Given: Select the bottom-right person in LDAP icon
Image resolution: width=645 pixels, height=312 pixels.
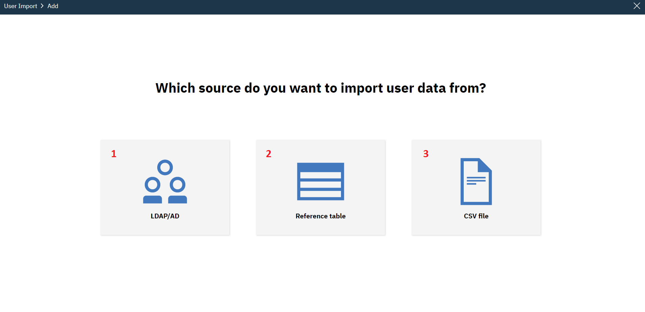Looking at the screenshot, I should [x=178, y=190].
